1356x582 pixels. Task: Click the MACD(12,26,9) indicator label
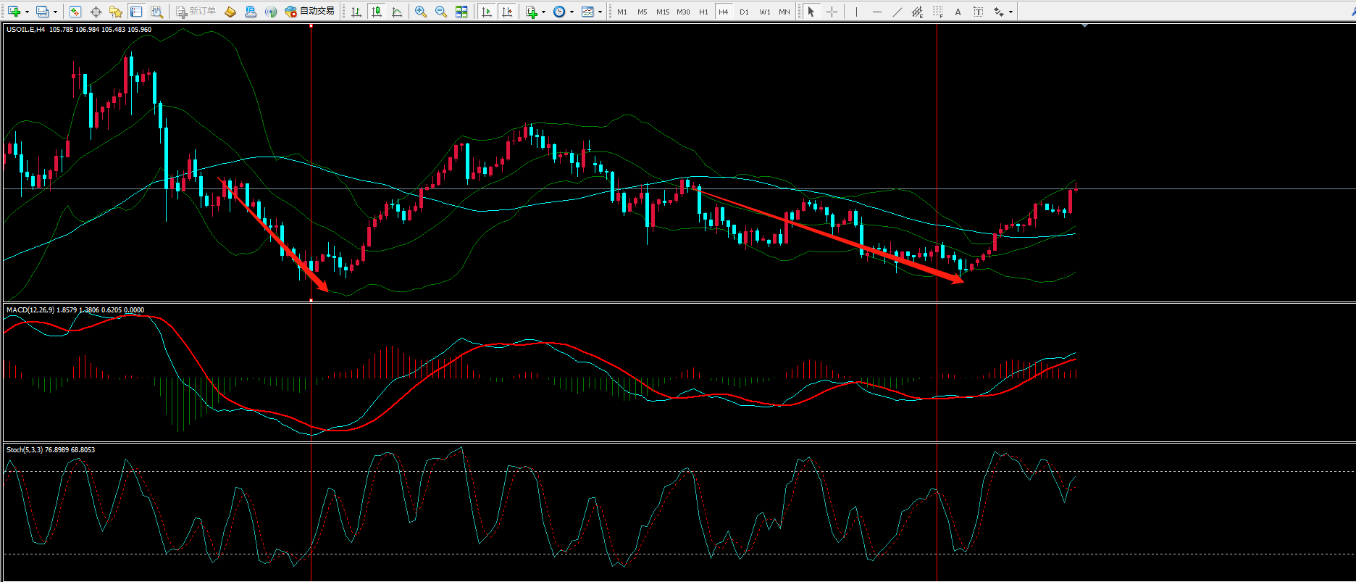(x=75, y=310)
